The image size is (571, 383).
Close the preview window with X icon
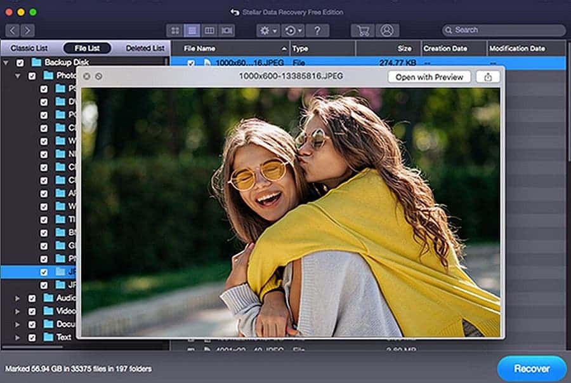coord(87,76)
